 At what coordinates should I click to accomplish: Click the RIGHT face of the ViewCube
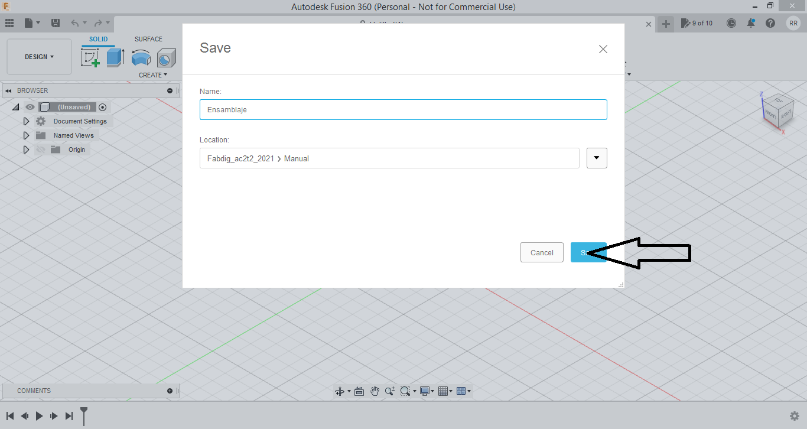click(786, 115)
